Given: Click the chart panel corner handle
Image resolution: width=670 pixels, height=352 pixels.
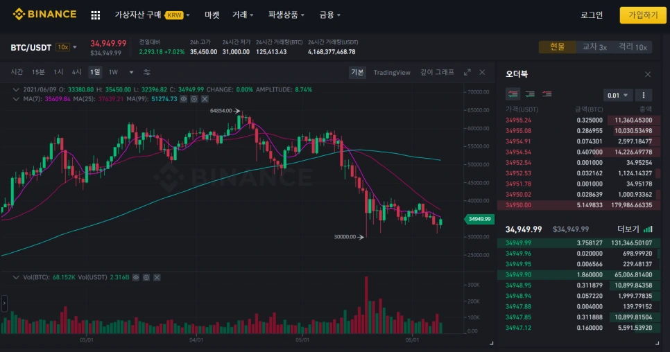Looking at the screenshot, I should [x=491, y=342].
